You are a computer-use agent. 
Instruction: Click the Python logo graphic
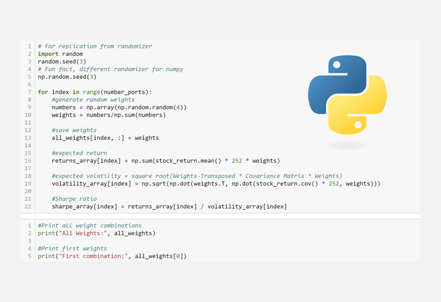tap(347, 95)
